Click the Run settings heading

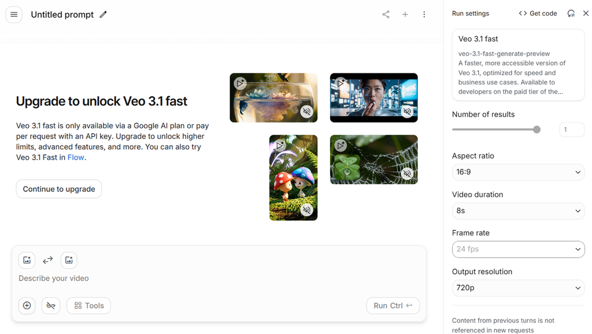point(471,14)
